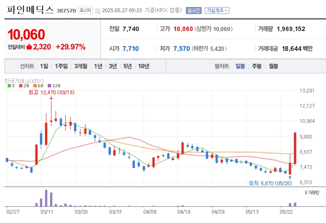Click the 시가 7,710 value
This screenshot has height=223, width=326.
coord(131,49)
